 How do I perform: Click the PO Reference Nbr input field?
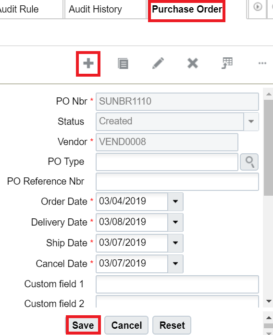[177, 182]
